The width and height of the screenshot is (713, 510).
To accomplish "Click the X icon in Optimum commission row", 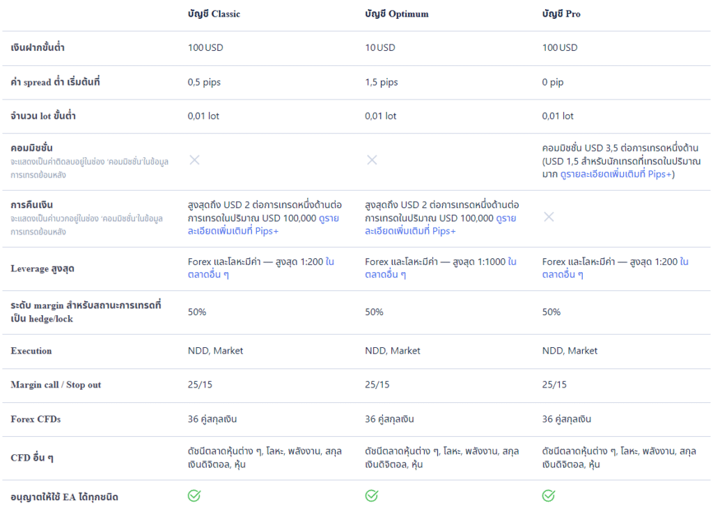I will coord(372,160).
